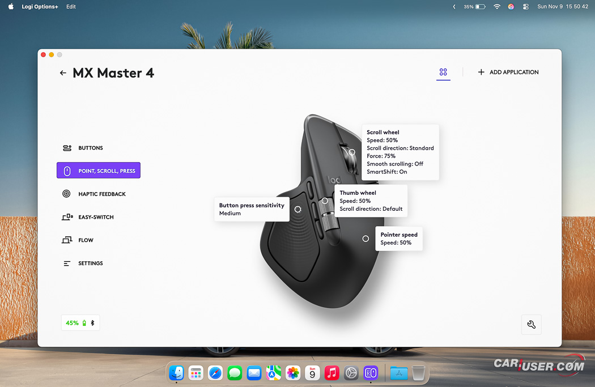
Task: Open the Settings sidebar item
Action: (x=90, y=263)
